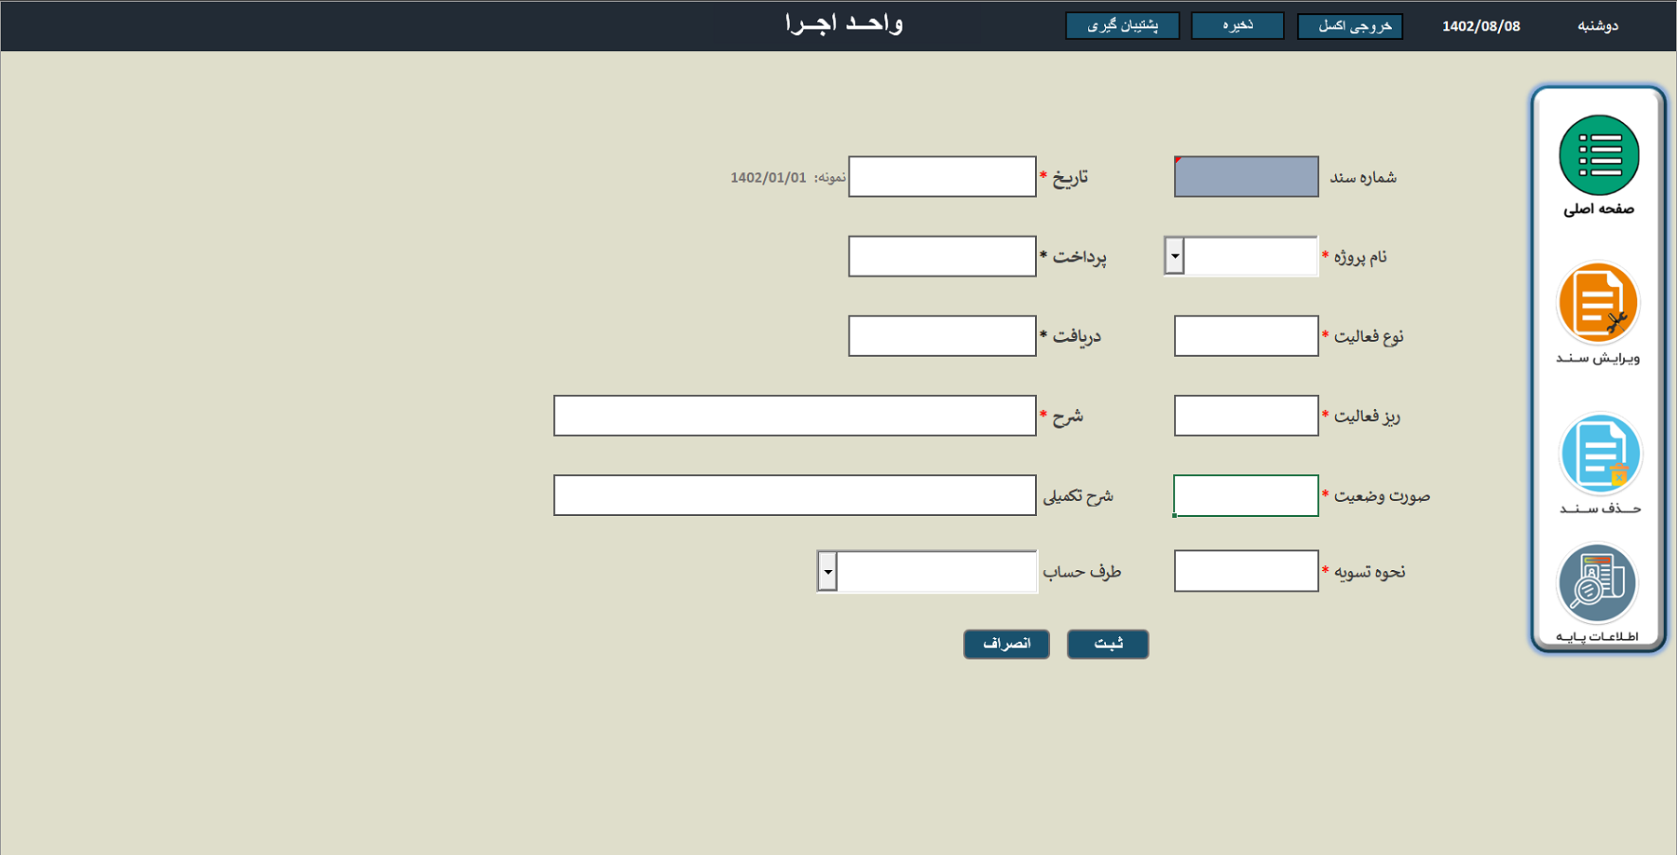
Task: Click the magnifier-calculator icon for اطلاعات پایه
Action: 1597,582
